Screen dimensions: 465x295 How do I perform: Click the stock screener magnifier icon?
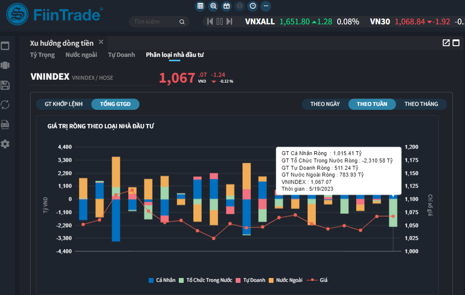[213, 6]
